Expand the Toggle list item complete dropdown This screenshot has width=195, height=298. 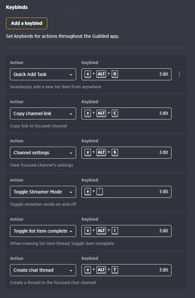43,231
